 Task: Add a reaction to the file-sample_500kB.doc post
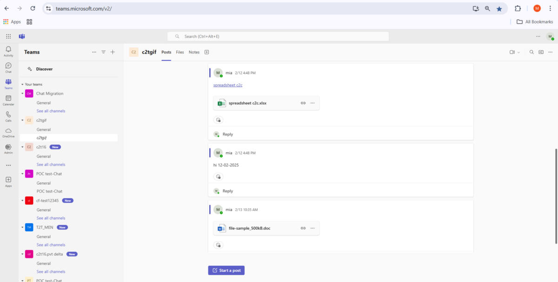click(x=219, y=245)
